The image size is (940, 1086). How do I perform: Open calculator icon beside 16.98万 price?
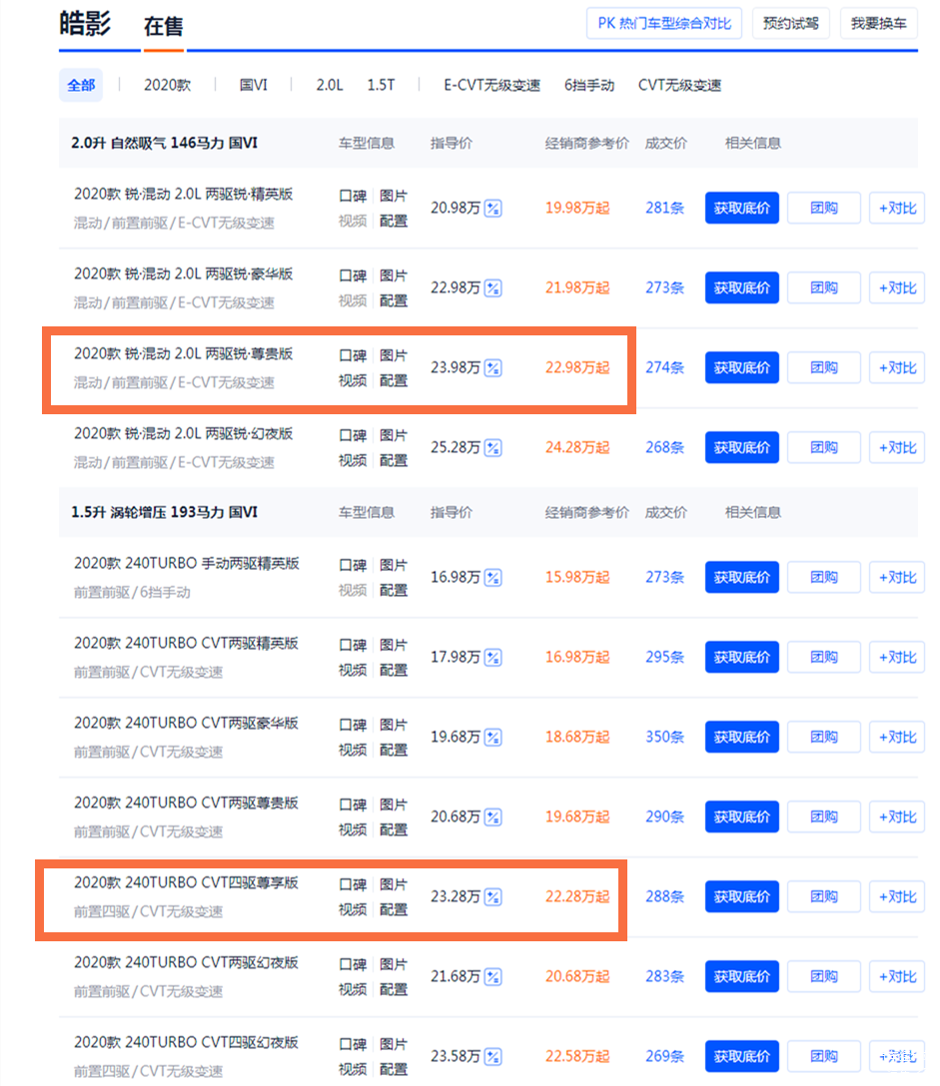pyautogui.click(x=492, y=578)
